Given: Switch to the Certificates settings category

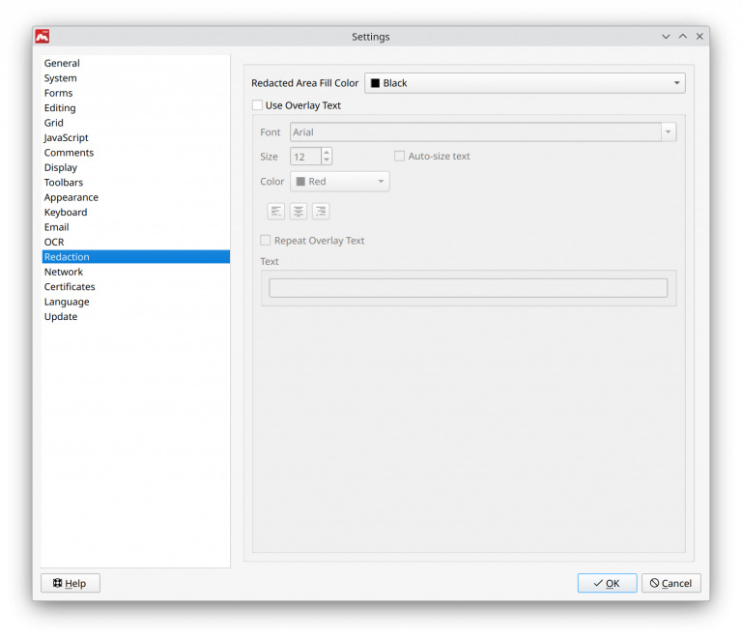Looking at the screenshot, I should [70, 287].
